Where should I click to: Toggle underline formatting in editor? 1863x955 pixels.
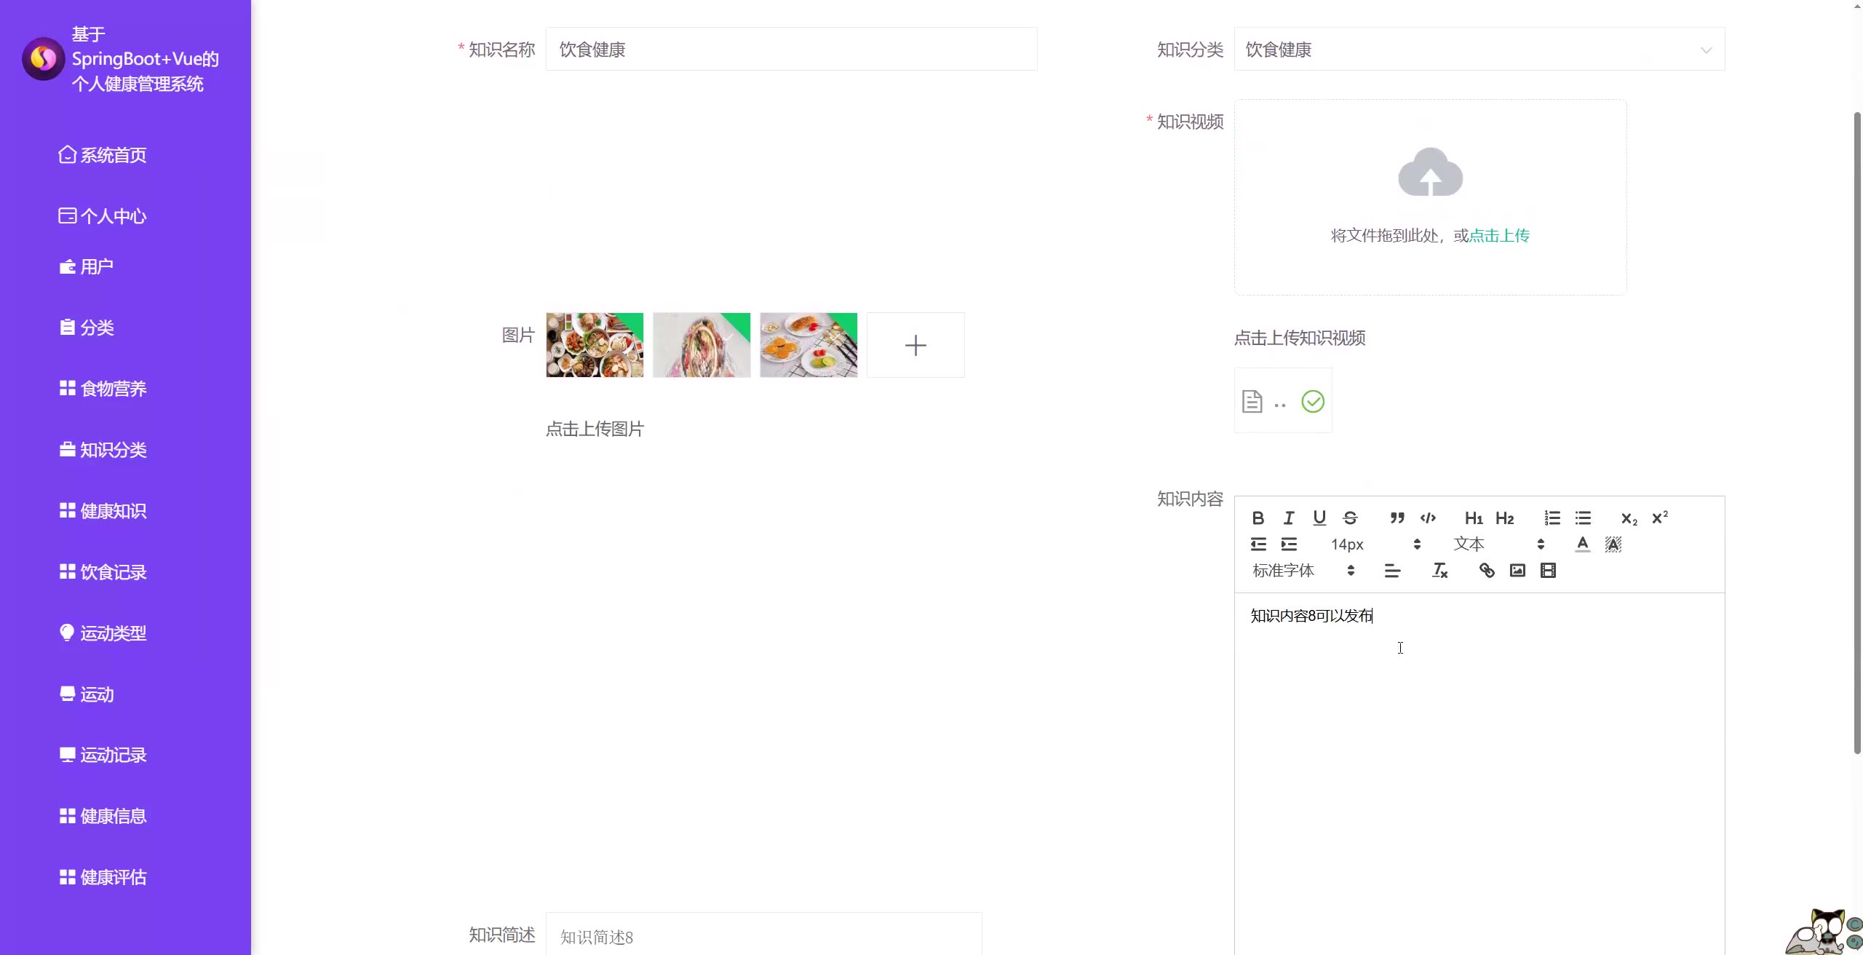1319,518
